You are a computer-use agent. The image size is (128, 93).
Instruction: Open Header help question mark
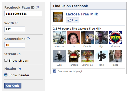pyautogui.click(x=19, y=69)
